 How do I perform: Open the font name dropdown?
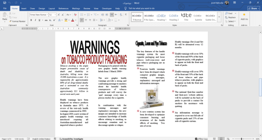click(x=47, y=15)
